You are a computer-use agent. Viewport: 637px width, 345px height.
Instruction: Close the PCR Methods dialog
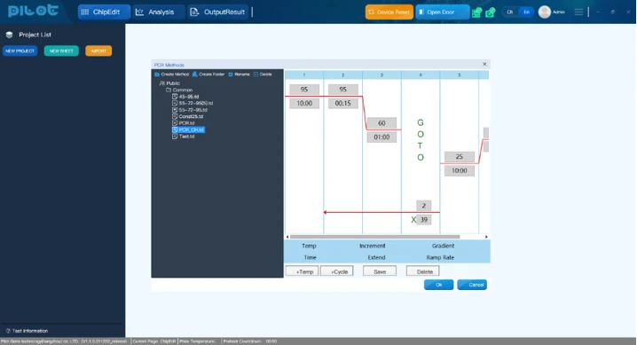[484, 64]
